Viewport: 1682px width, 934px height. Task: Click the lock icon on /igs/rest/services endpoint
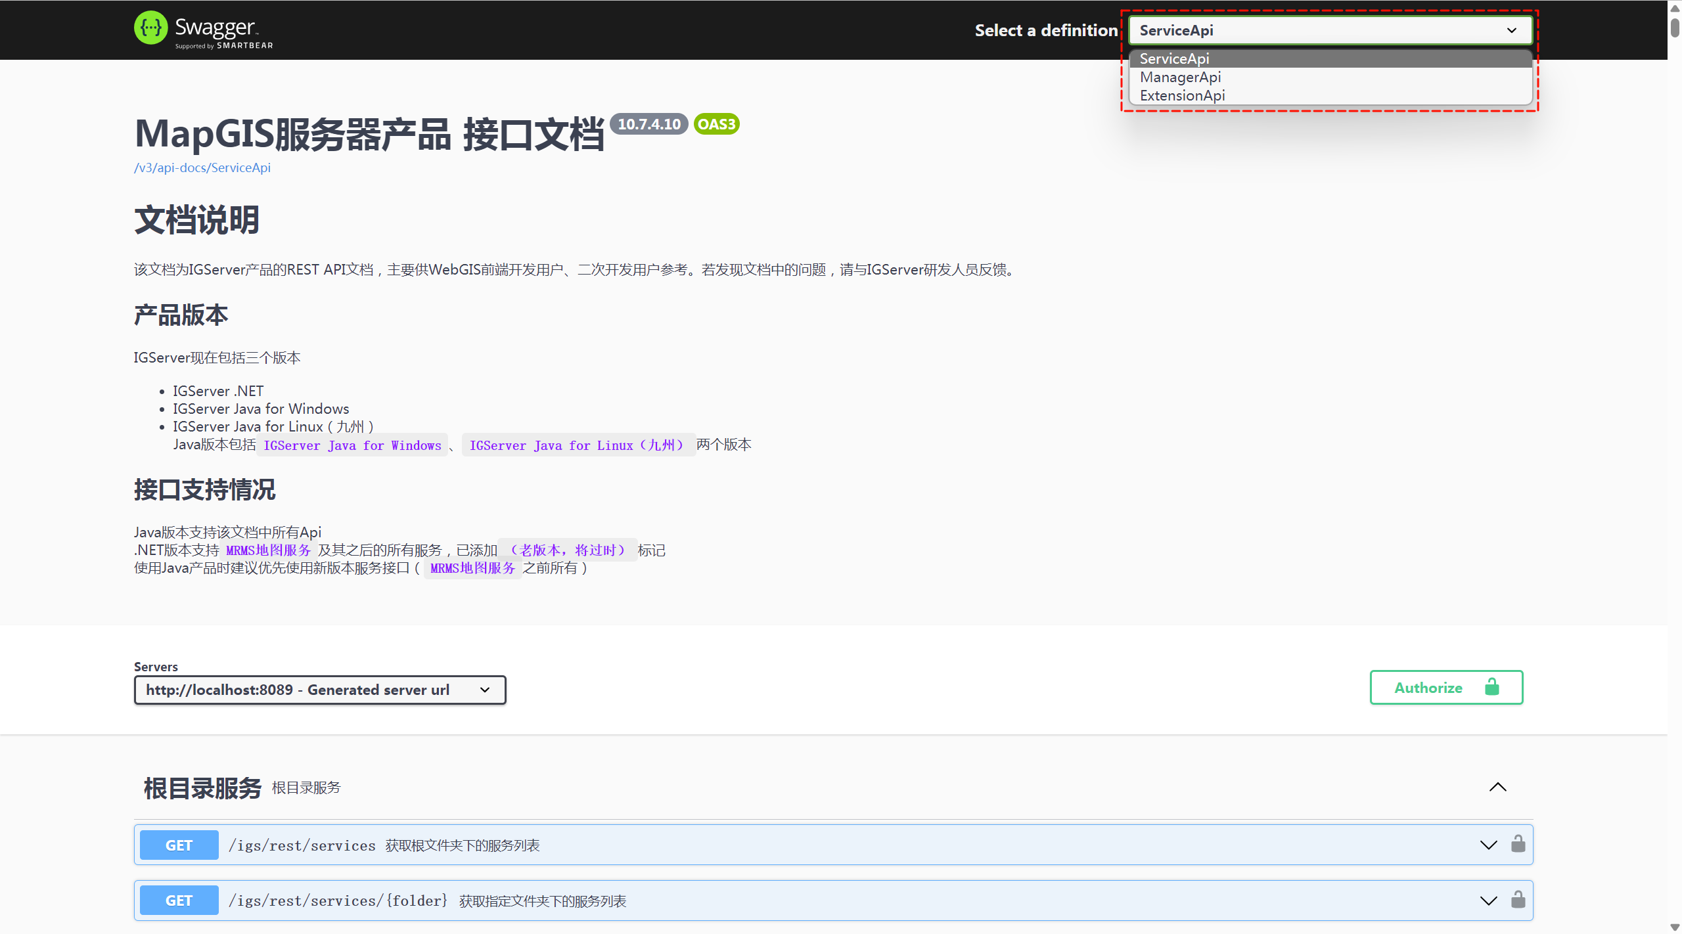tap(1518, 845)
